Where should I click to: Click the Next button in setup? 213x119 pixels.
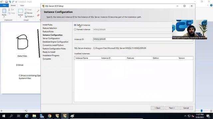pos(172,108)
